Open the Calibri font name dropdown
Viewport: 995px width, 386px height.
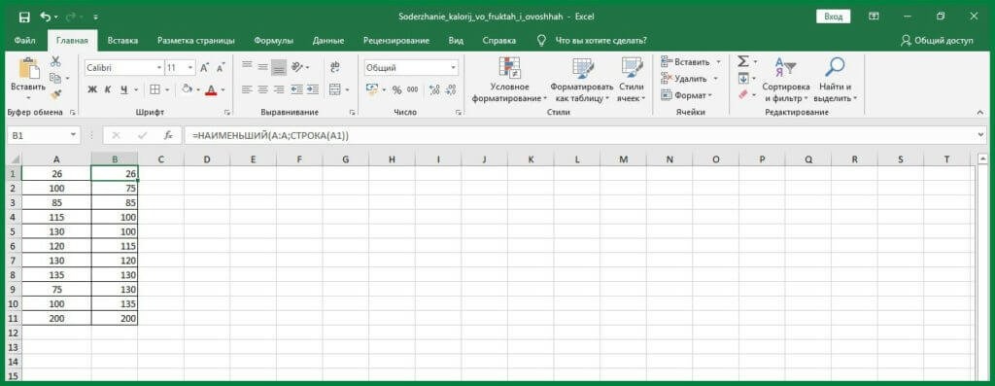(158, 68)
